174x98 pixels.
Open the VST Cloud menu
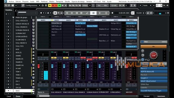[x=97, y=1]
